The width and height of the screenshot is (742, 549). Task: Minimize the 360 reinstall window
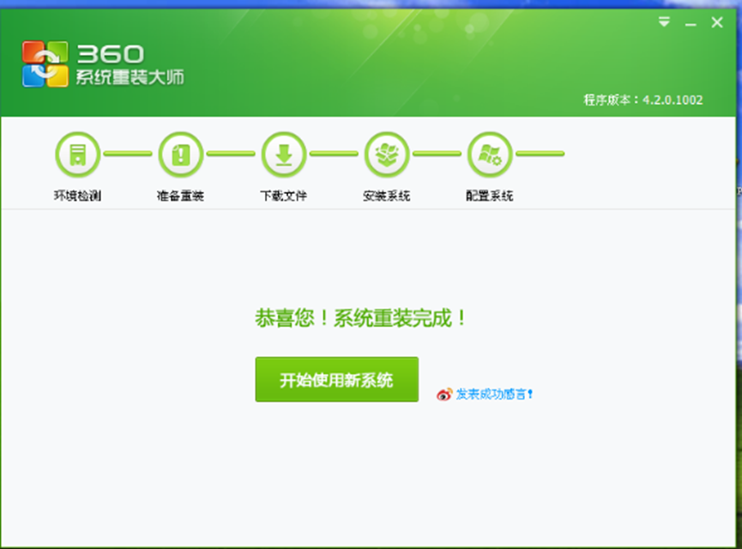[x=691, y=22]
